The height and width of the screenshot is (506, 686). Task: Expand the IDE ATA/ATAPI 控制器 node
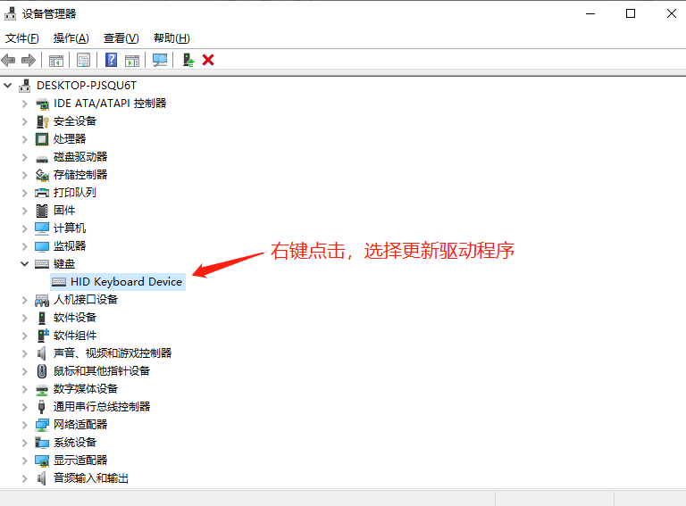(25, 104)
